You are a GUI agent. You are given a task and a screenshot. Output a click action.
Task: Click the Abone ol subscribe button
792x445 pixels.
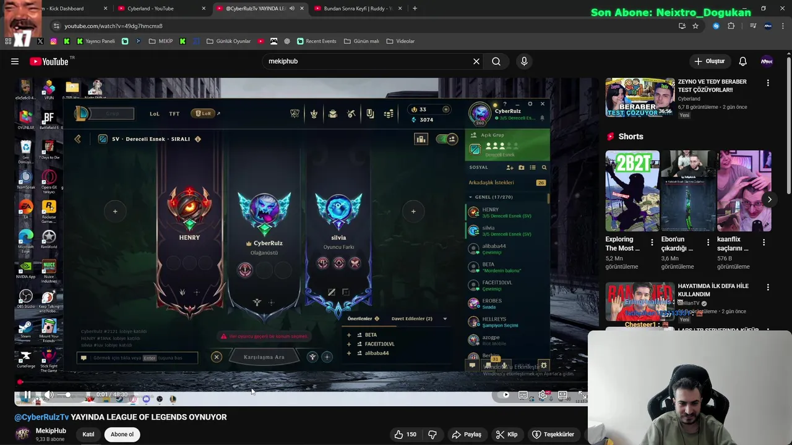[x=122, y=434]
